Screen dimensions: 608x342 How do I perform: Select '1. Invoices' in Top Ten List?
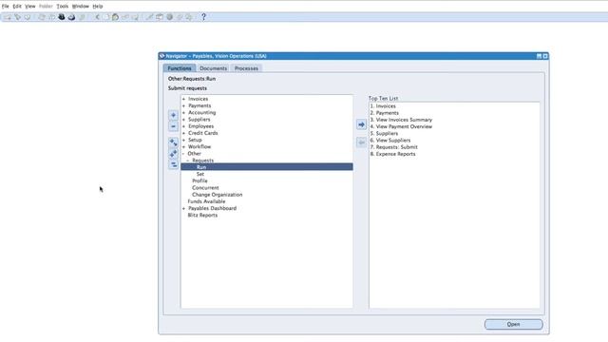pyautogui.click(x=383, y=106)
